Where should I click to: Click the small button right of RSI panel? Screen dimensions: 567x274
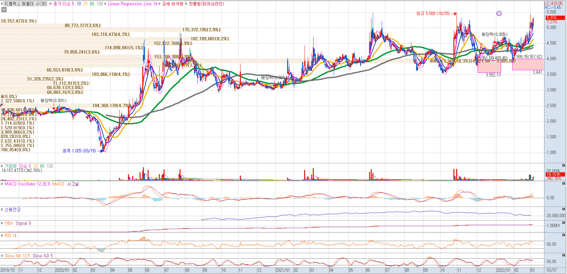pos(564,235)
